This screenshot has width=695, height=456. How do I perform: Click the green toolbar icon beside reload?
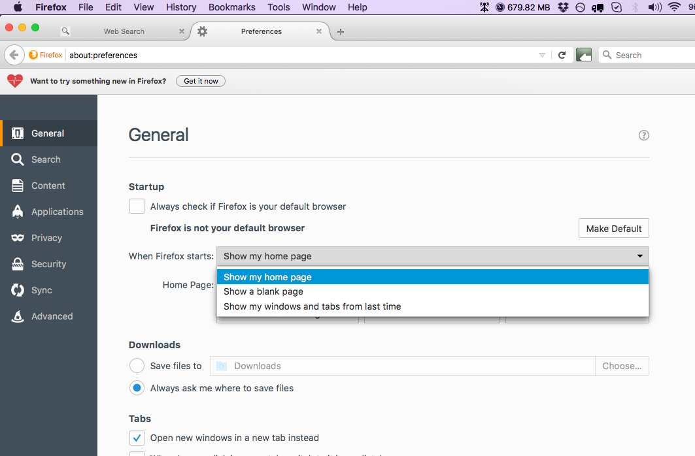pyautogui.click(x=584, y=55)
